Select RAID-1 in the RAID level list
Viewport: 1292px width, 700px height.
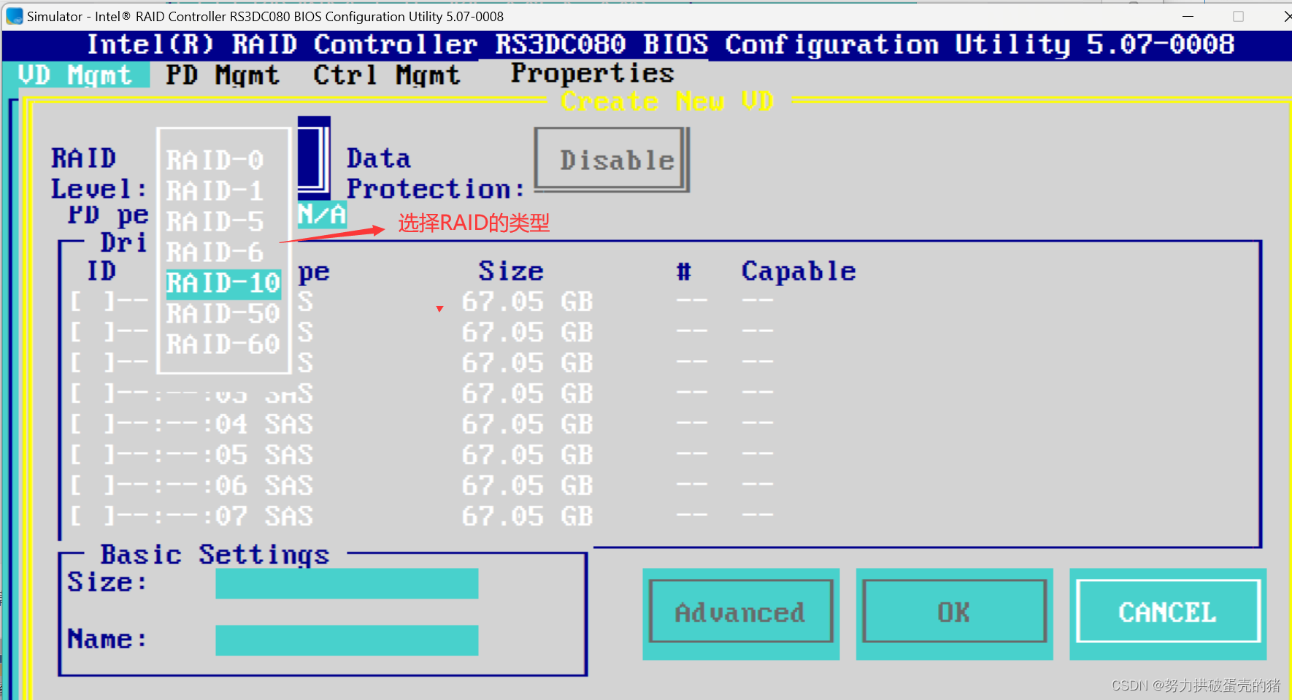coord(215,191)
